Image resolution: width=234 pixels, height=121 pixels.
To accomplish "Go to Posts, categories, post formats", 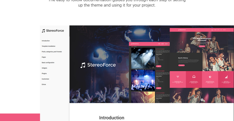I will pyautogui.click(x=52, y=52).
